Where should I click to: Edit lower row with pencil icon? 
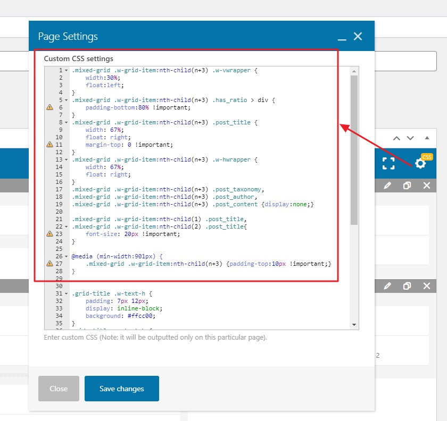coord(387,285)
